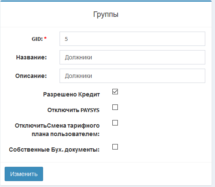
Task: Click the empty footer area beside Изменить
Action: pos(127,174)
